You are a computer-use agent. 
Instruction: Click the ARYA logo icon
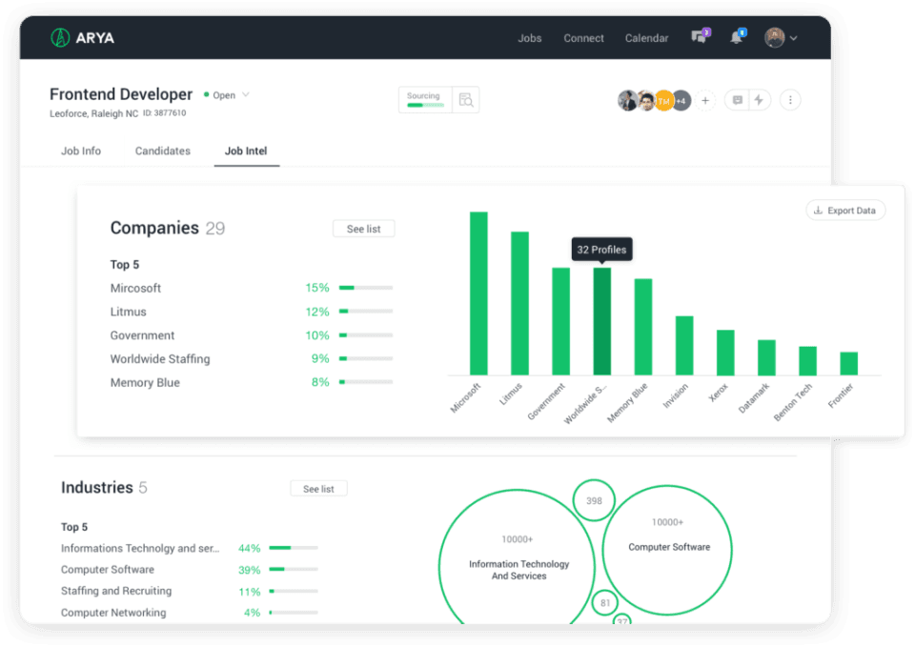tap(61, 38)
